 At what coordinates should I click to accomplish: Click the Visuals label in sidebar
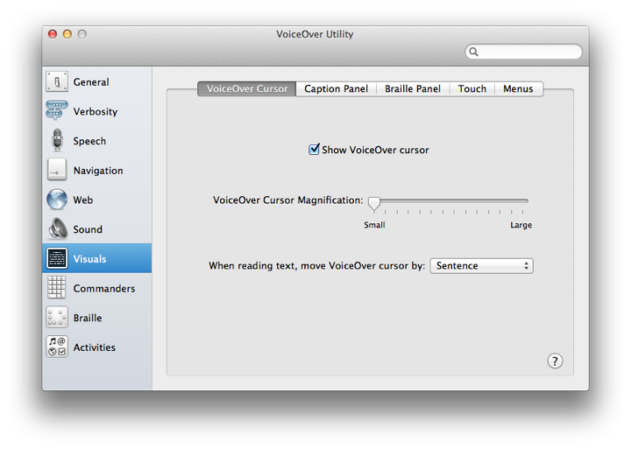coord(89,259)
